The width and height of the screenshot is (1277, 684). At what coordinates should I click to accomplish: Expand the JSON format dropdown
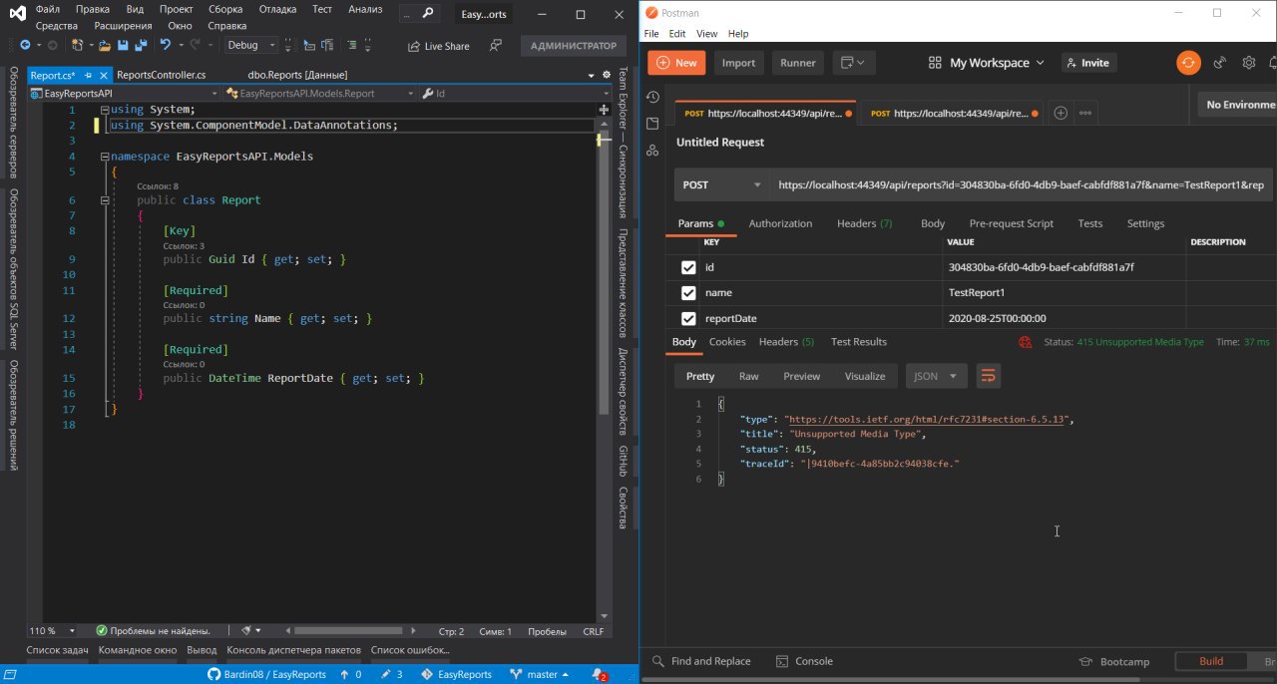coord(936,376)
